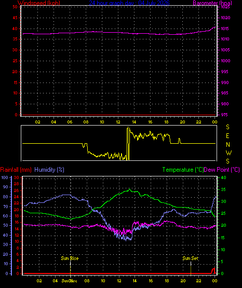Click the 02 hour label under temperature graph
242x288 pixels.
(x=39, y=281)
